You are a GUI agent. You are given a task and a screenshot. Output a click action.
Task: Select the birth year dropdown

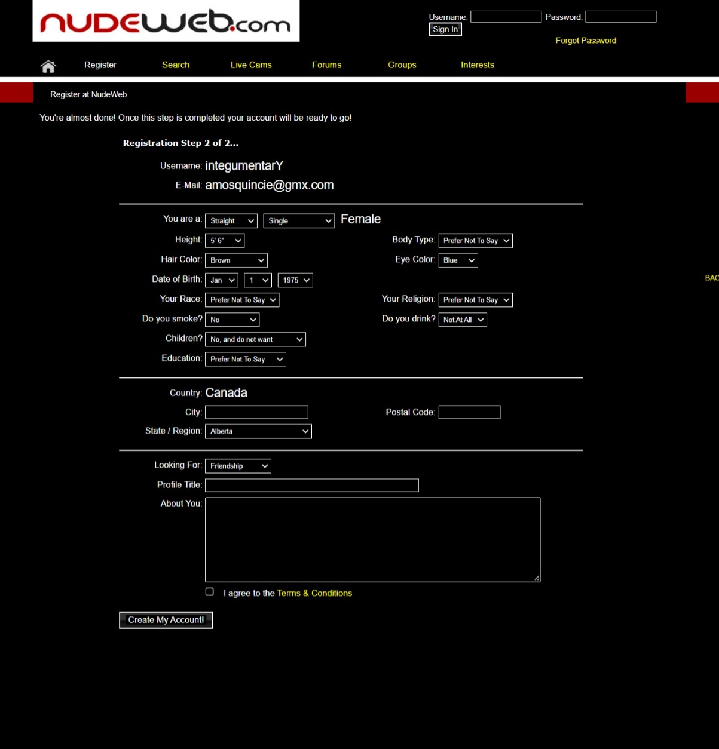(295, 280)
